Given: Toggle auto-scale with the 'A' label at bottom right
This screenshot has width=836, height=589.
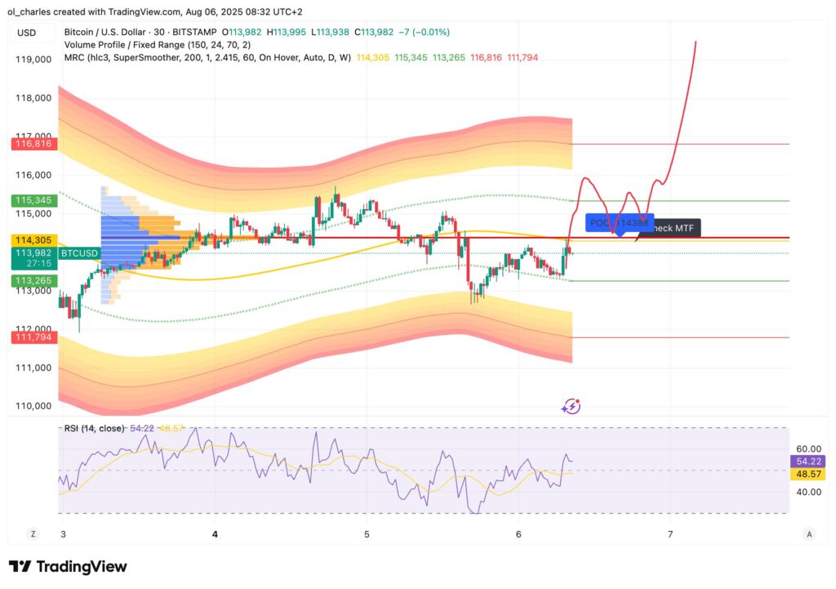Looking at the screenshot, I should [x=807, y=533].
